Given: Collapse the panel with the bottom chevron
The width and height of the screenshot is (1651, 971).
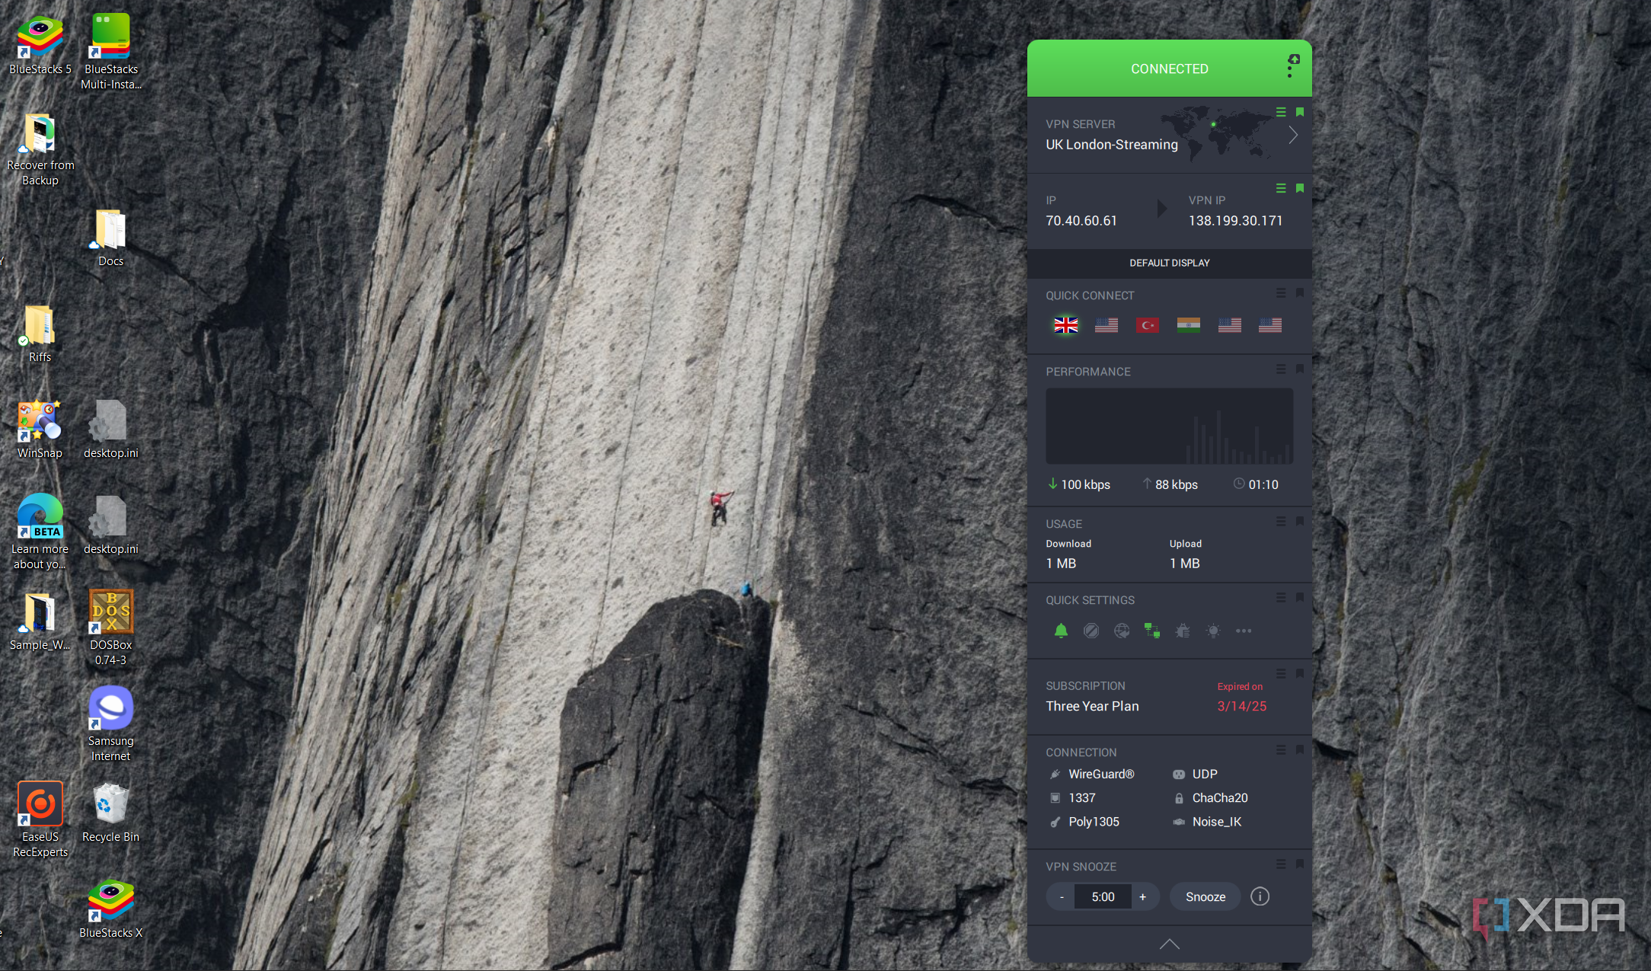Looking at the screenshot, I should pyautogui.click(x=1169, y=944).
